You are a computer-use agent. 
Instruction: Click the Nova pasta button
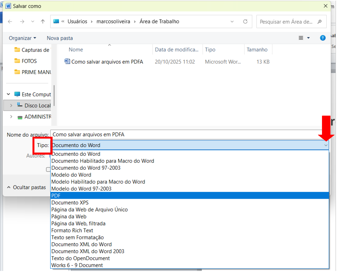[60, 38]
